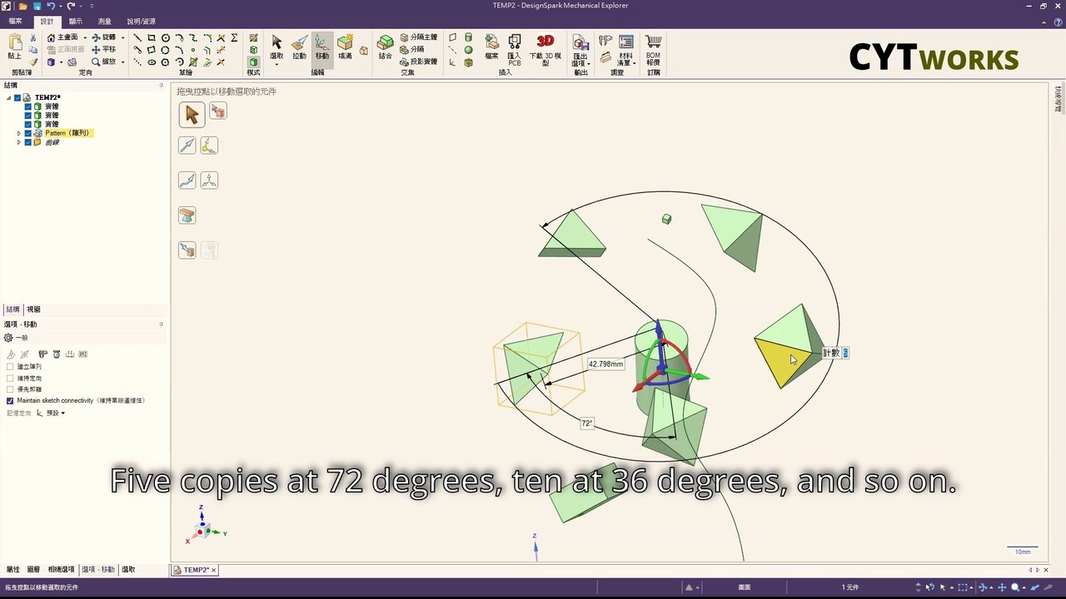This screenshot has height=599, width=1066.
Task: Collapse the TEMP2* root node
Action: click(x=9, y=97)
